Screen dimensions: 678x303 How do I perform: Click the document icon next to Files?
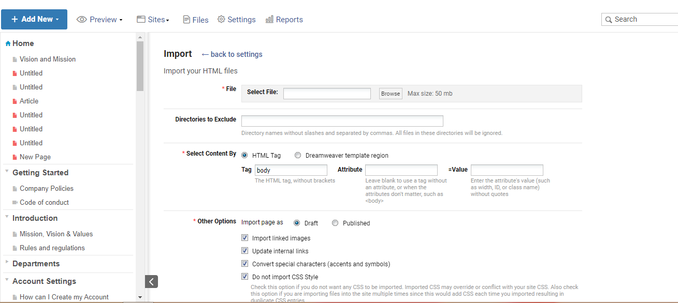(x=186, y=20)
